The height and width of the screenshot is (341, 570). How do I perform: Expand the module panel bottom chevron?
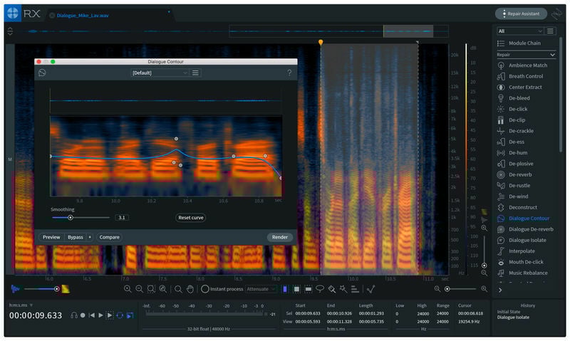500,290
